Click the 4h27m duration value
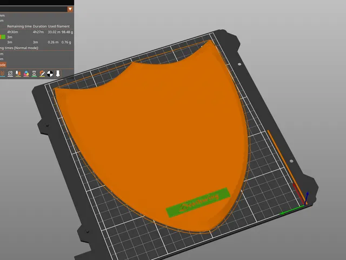This screenshot has height=260, width=346. (38, 32)
